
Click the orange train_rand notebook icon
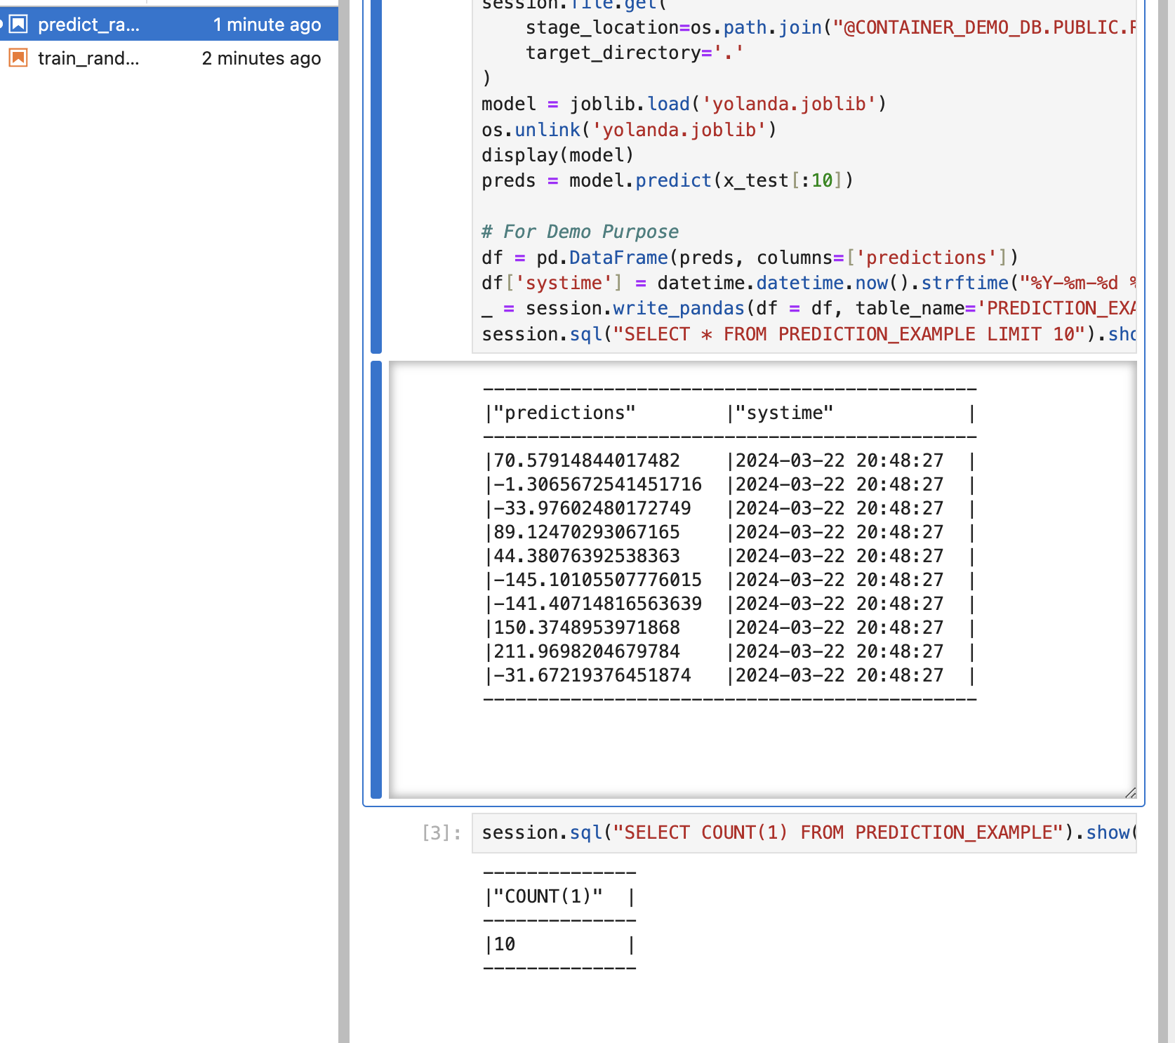(18, 58)
